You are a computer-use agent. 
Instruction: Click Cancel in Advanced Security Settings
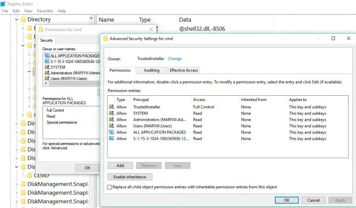pos(313,200)
